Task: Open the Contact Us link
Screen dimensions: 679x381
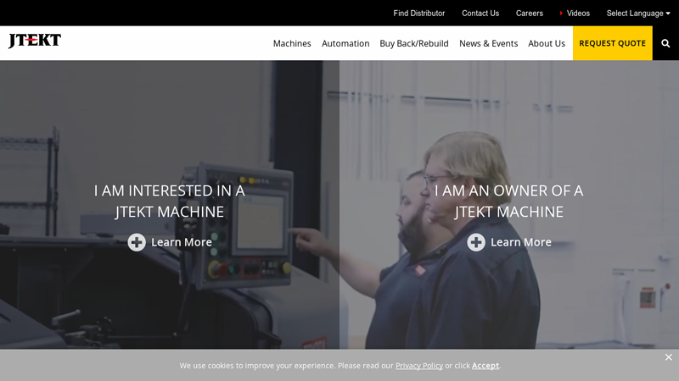Action: point(480,14)
